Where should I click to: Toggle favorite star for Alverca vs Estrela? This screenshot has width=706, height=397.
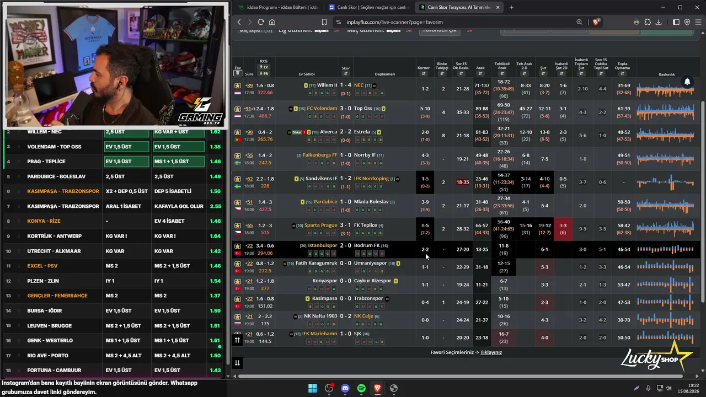[x=238, y=132]
